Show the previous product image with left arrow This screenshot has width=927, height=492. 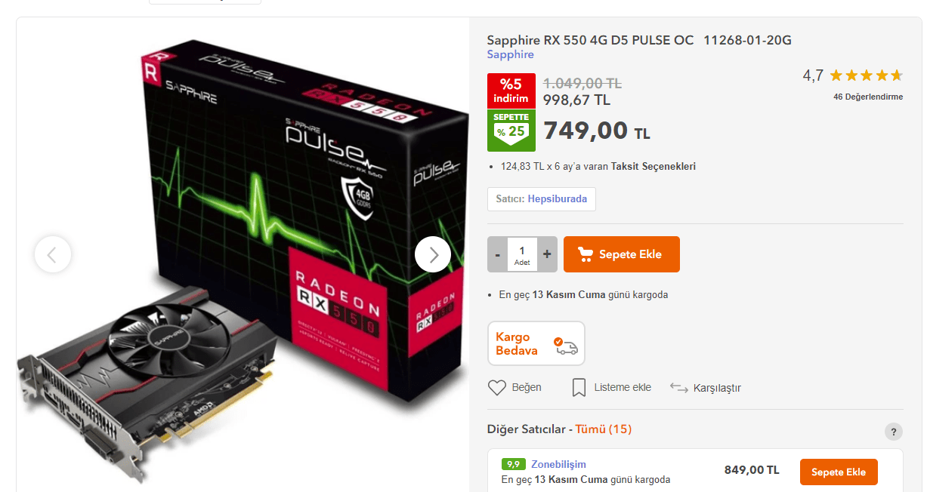53,254
